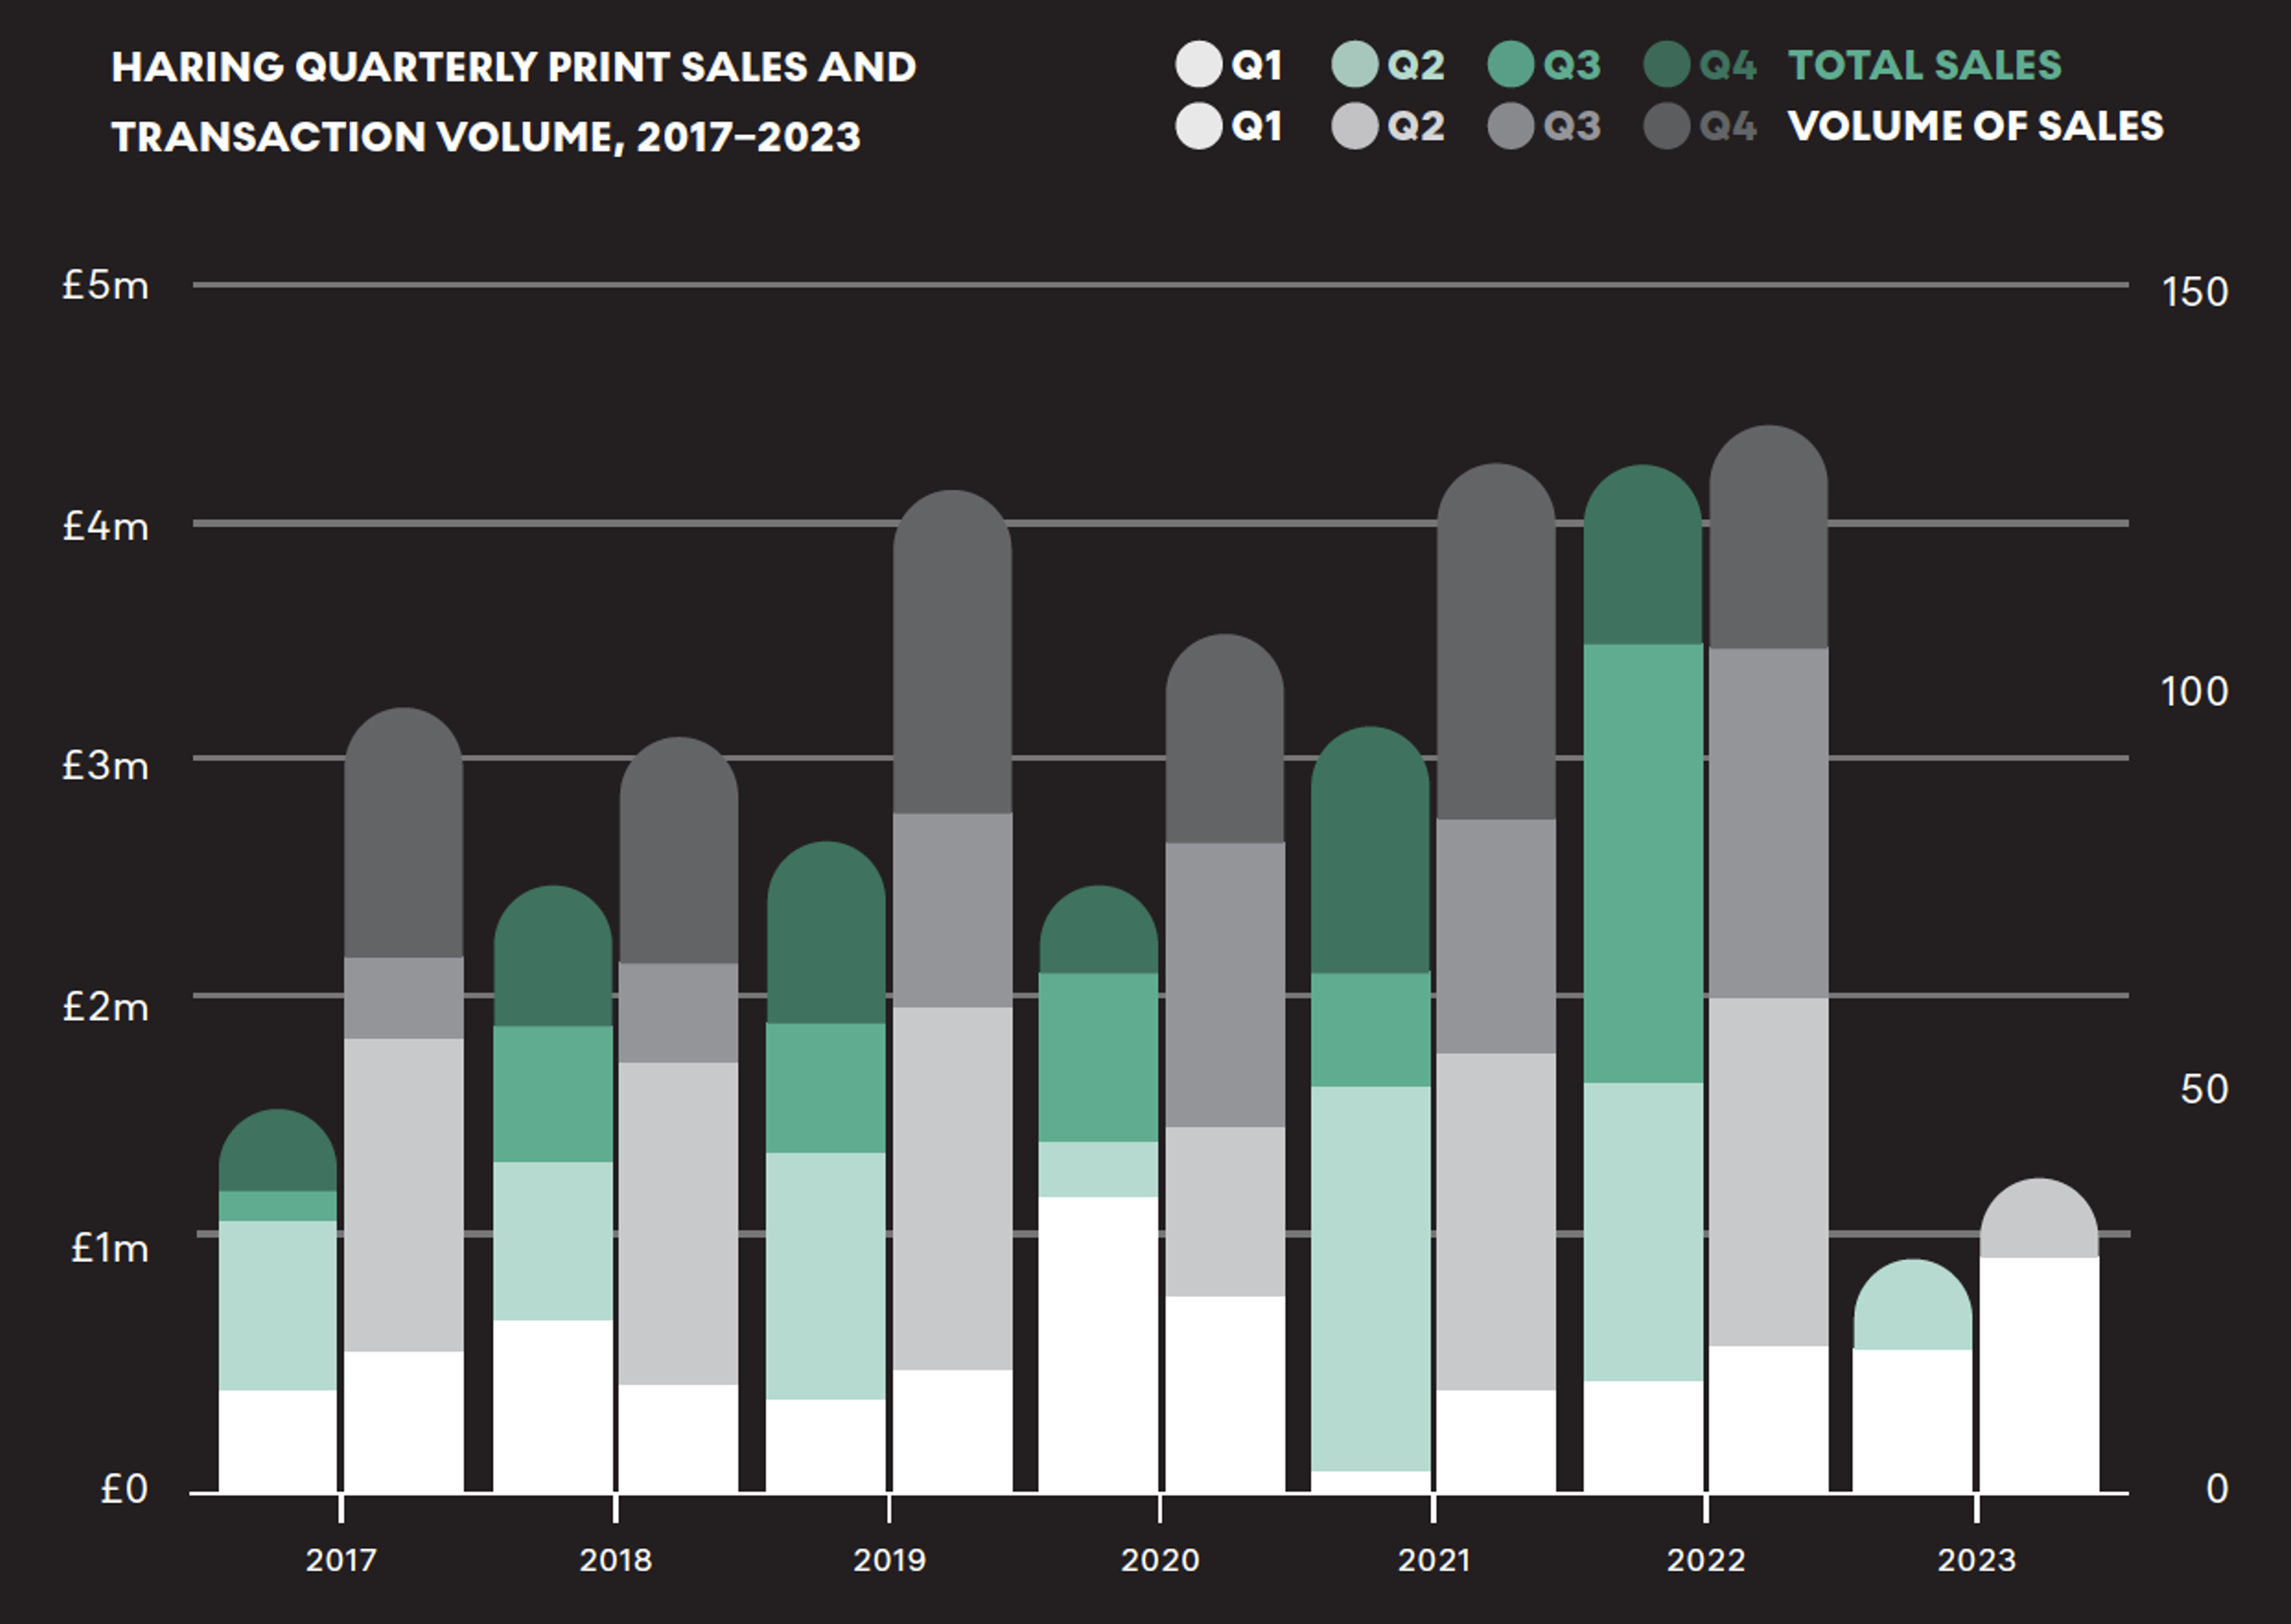This screenshot has width=2291, height=1624.
Task: Click the 0 right-axis label
Action: (x=2217, y=1489)
